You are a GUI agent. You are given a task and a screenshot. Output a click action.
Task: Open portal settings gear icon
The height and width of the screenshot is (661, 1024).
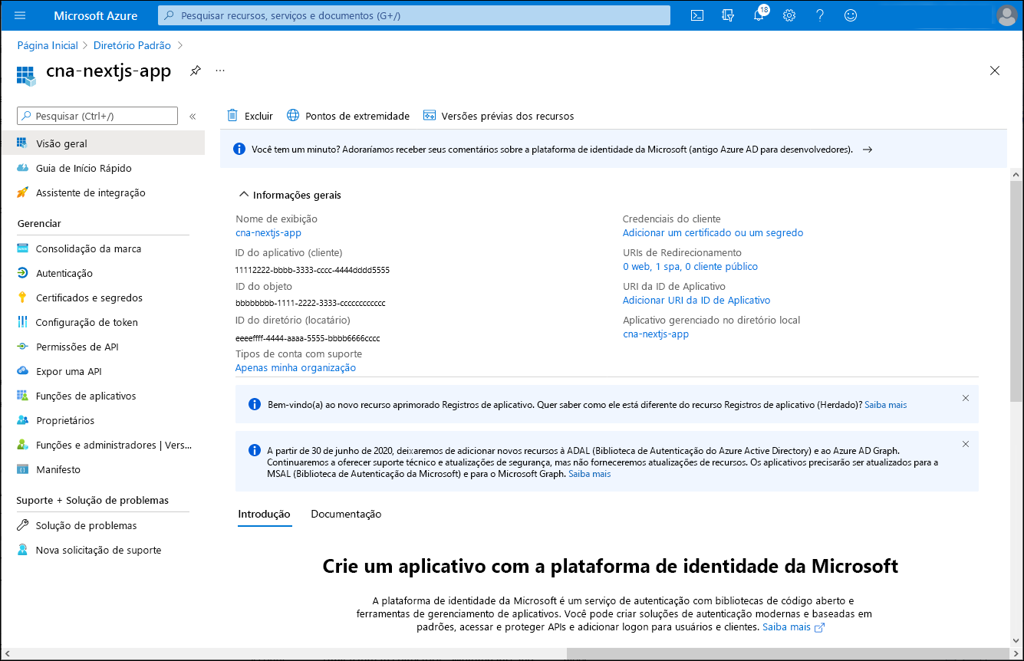pyautogui.click(x=789, y=15)
